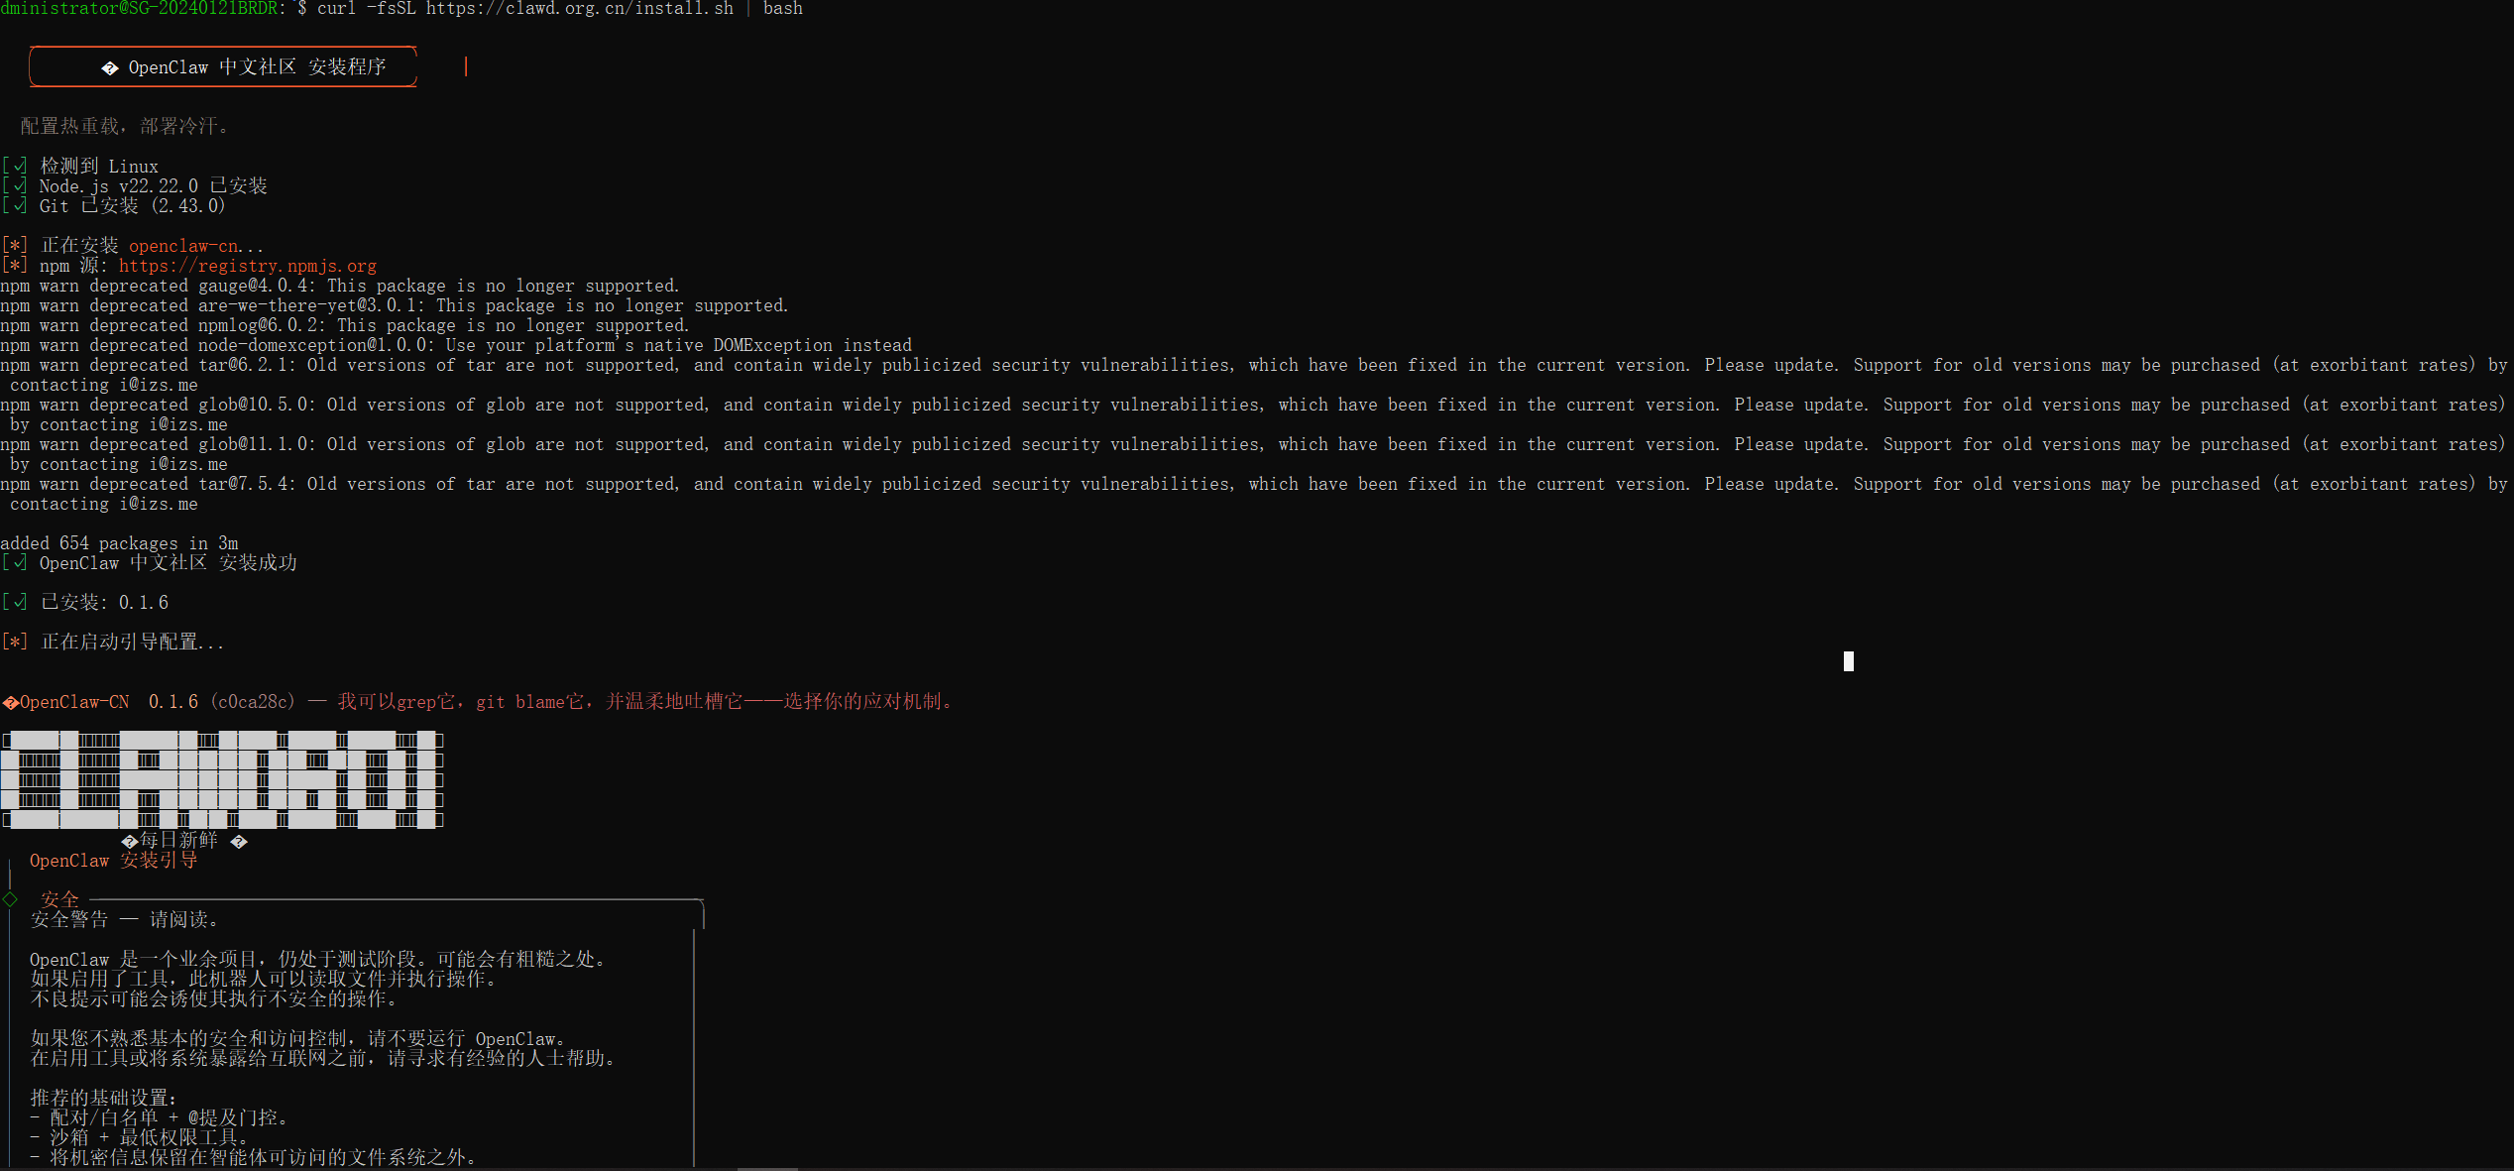Click the clawd.org.cn/install.sh URL in command
This screenshot has width=2514, height=1171.
click(x=579, y=9)
